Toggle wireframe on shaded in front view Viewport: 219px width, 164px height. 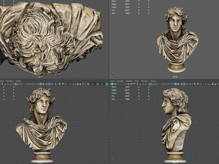coord(46,84)
